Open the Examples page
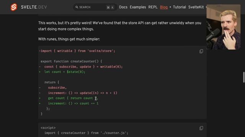Image resolution: width=245 pixels, height=137 pixels. point(138,7)
